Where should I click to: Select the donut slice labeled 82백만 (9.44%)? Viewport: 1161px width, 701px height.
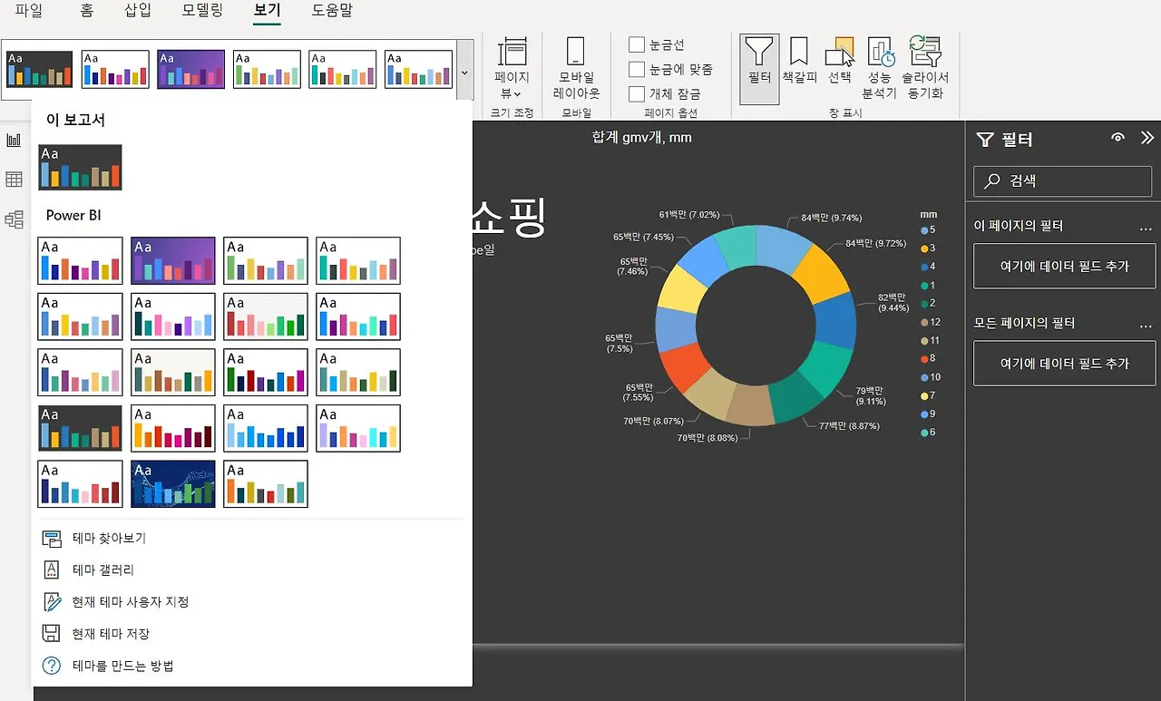pos(836,321)
